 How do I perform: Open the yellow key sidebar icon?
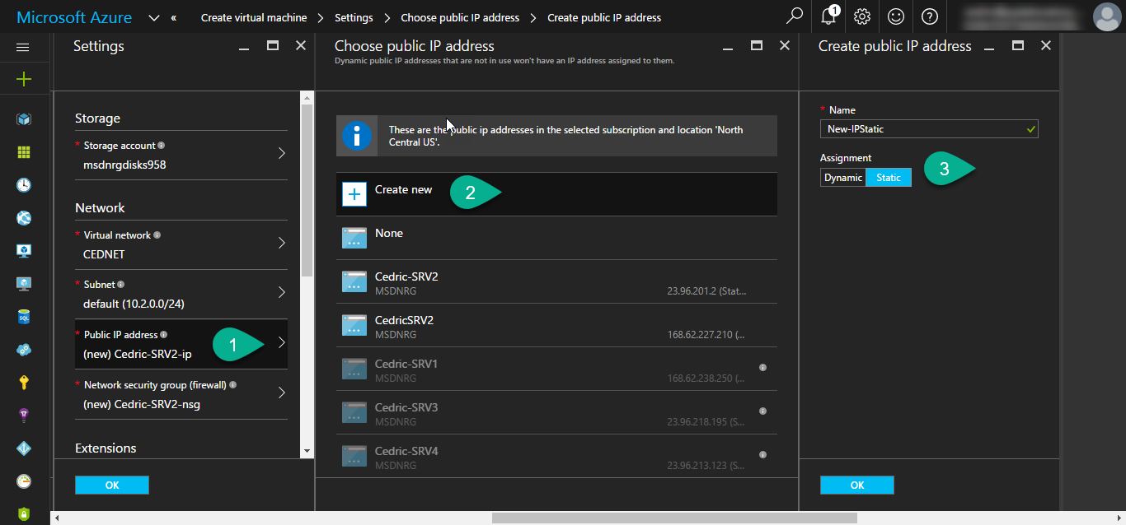tap(23, 382)
